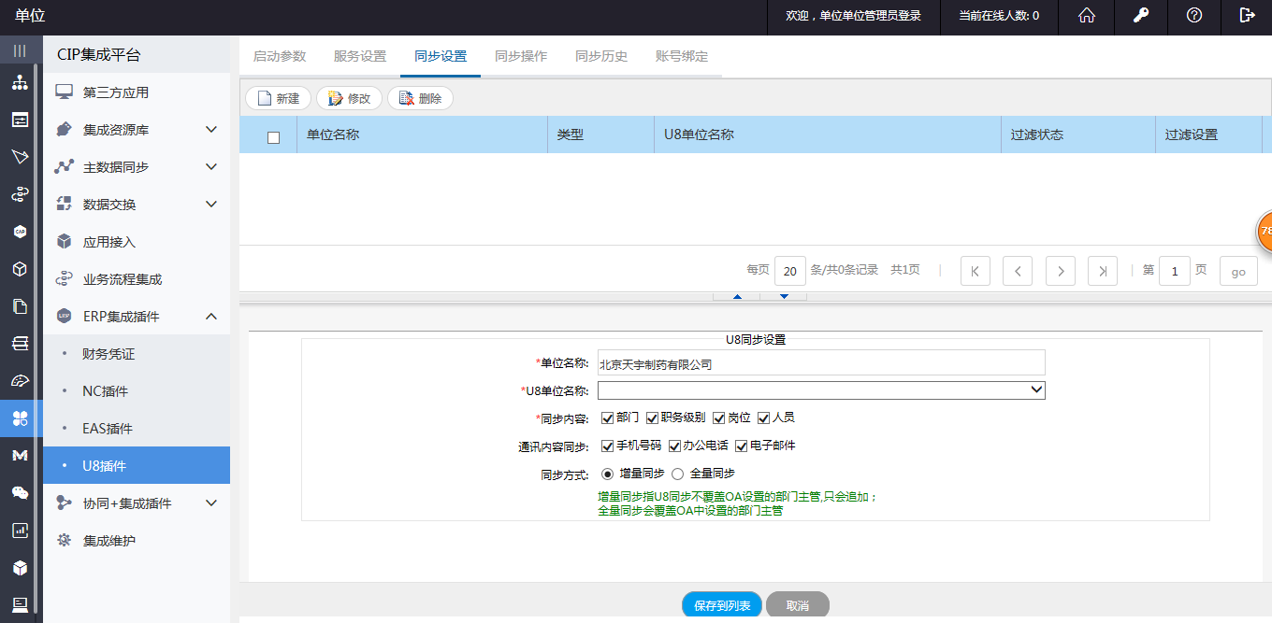This screenshot has width=1272, height=623.
Task: Click the key password icon
Action: tap(1140, 16)
